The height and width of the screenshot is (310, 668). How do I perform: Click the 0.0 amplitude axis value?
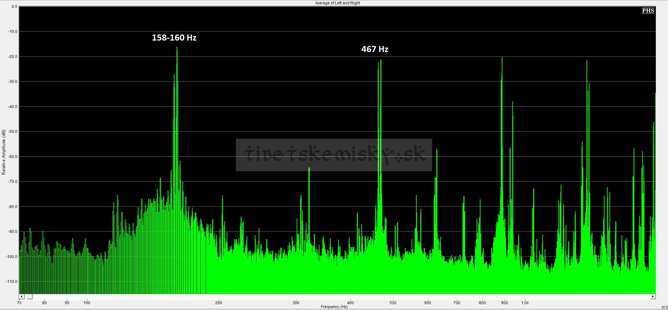click(14, 7)
